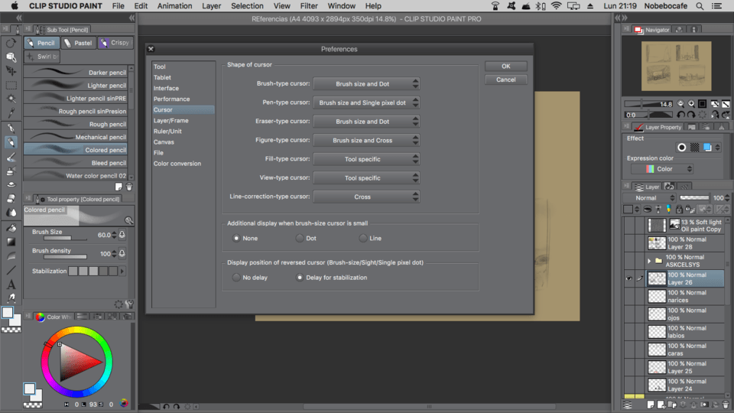Select the Eyedropper tool
Image resolution: width=734 pixels, height=413 pixels.
coord(11,113)
